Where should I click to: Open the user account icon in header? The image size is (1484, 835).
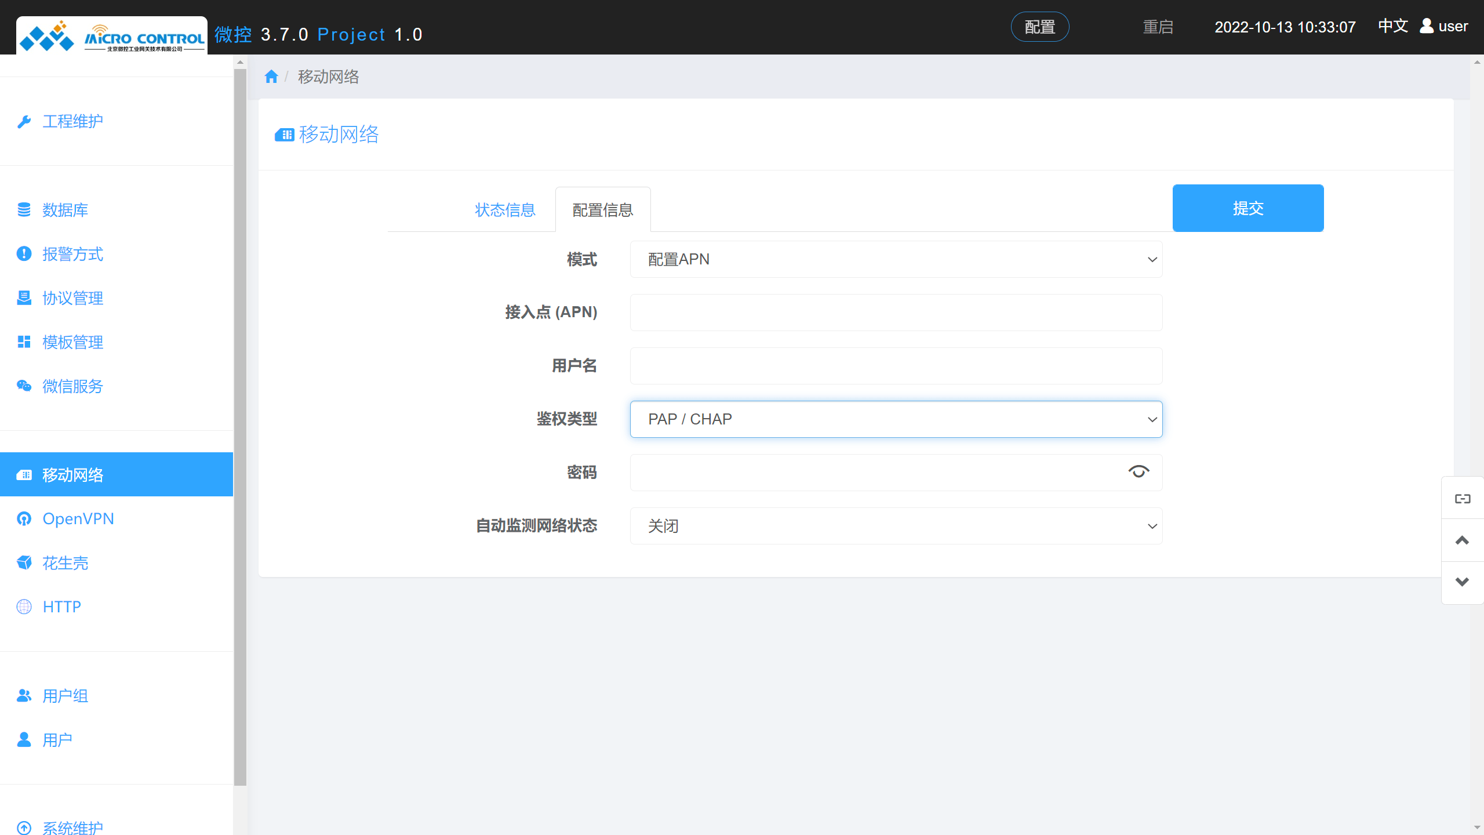(1425, 26)
